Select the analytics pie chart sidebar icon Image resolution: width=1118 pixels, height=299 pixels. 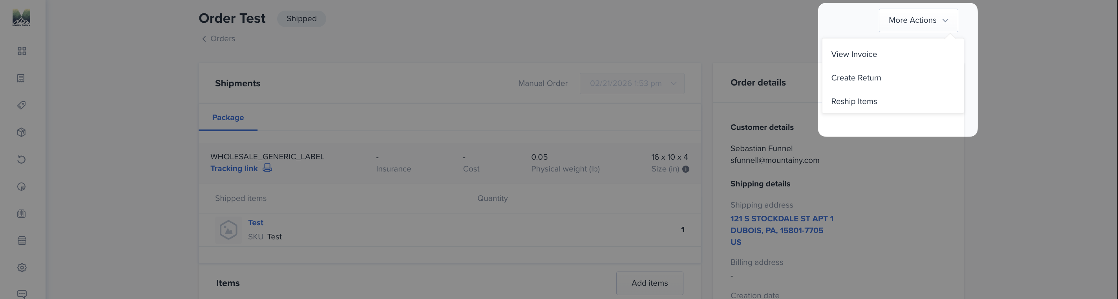pos(22,187)
